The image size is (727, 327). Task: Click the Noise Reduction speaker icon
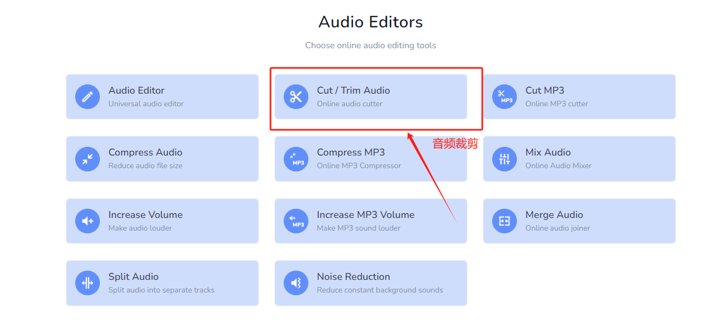296,283
